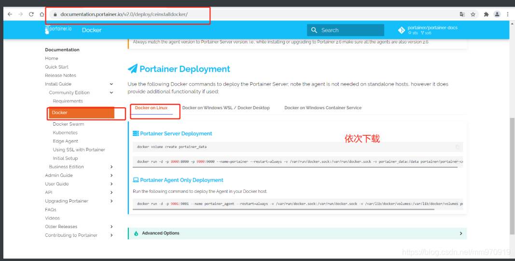The height and width of the screenshot is (261, 515).
Task: Open the browser extensions puzzle icon
Action: pyautogui.click(x=486, y=14)
